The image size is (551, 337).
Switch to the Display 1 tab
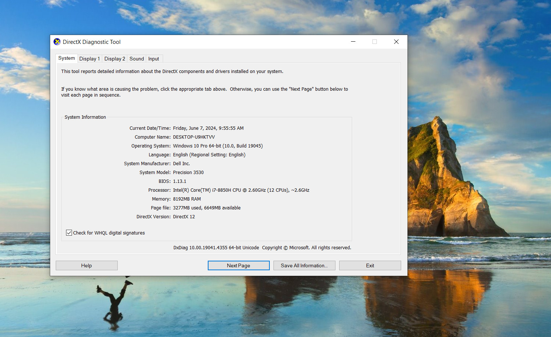89,59
